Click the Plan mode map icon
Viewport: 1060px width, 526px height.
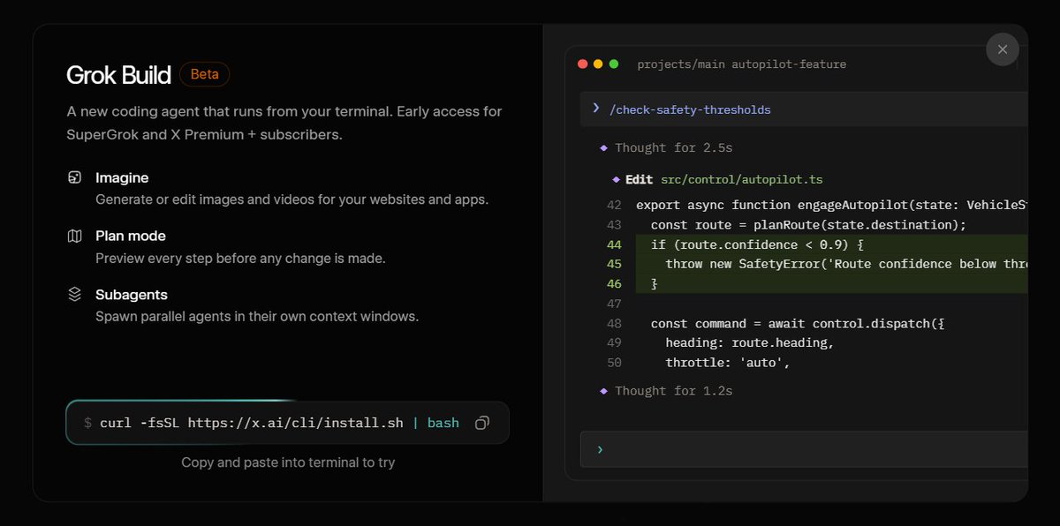click(75, 236)
